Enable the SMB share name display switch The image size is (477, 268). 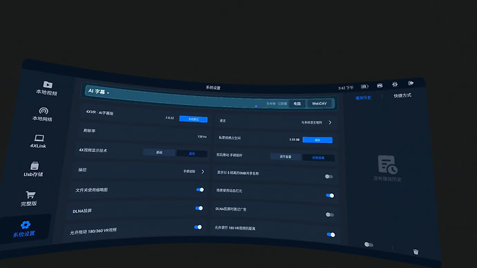click(329, 176)
